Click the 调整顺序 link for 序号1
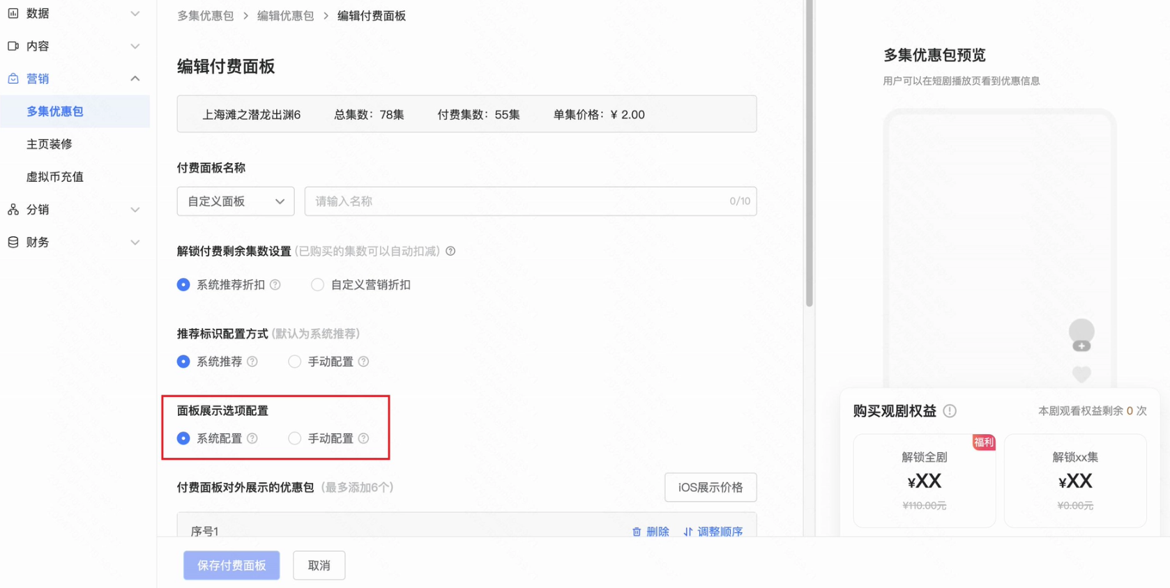Image resolution: width=1170 pixels, height=588 pixels. point(720,532)
